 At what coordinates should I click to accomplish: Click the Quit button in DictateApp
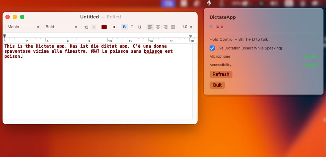coord(217,85)
